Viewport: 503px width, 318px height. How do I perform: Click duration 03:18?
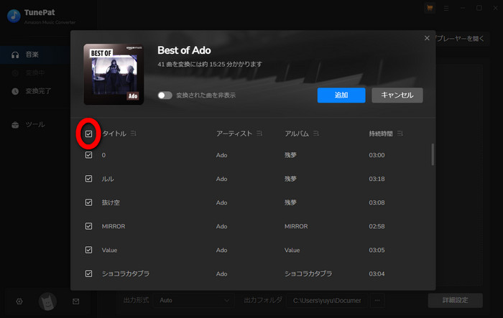pos(377,179)
